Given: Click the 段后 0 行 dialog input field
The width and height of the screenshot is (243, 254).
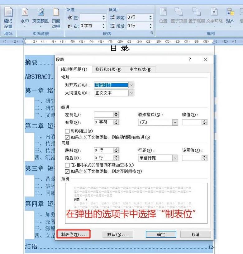Looking at the screenshot, I should tap(104, 158).
